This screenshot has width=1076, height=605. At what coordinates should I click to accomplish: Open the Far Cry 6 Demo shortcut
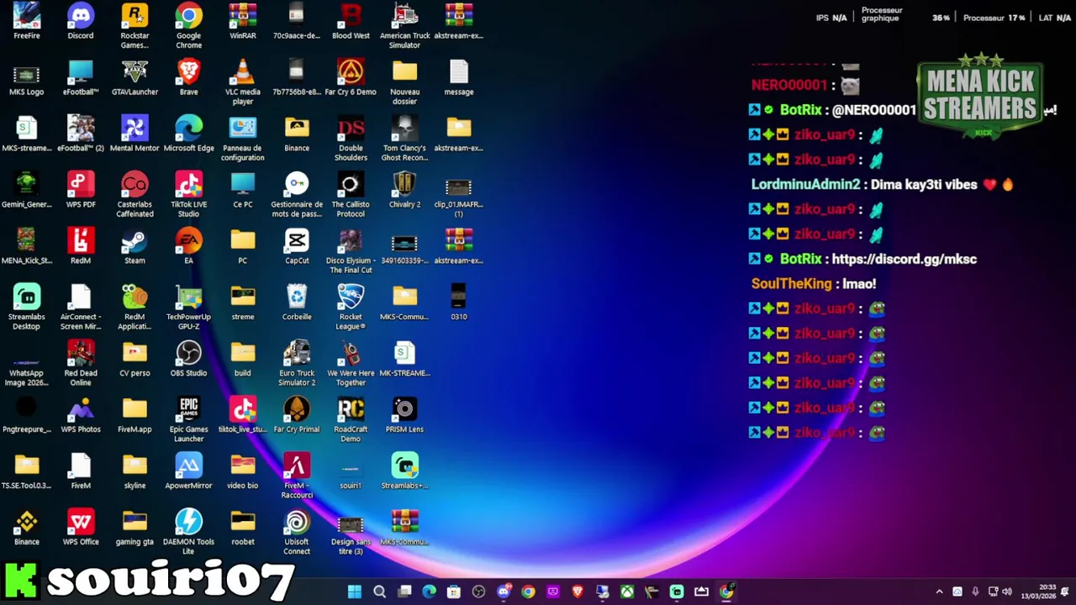click(x=351, y=77)
